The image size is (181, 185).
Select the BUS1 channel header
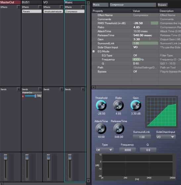click(32, 2)
